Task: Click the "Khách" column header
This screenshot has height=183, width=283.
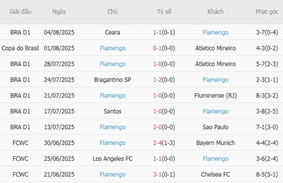Action: (215, 12)
